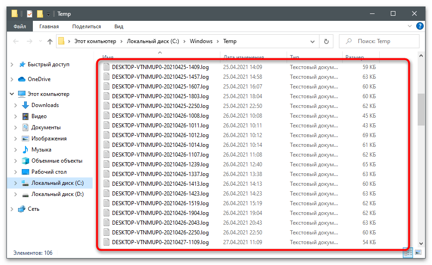Viewport: 432px width, 265px height.
Task: Select file DESKTOP-VTNMUP0-20210425-1607.log
Action: (160, 87)
